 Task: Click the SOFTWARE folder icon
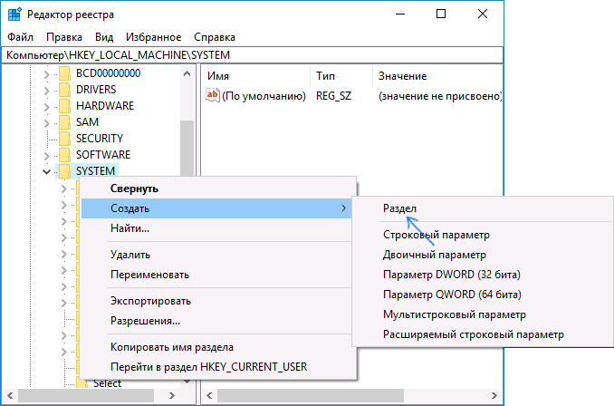64,155
